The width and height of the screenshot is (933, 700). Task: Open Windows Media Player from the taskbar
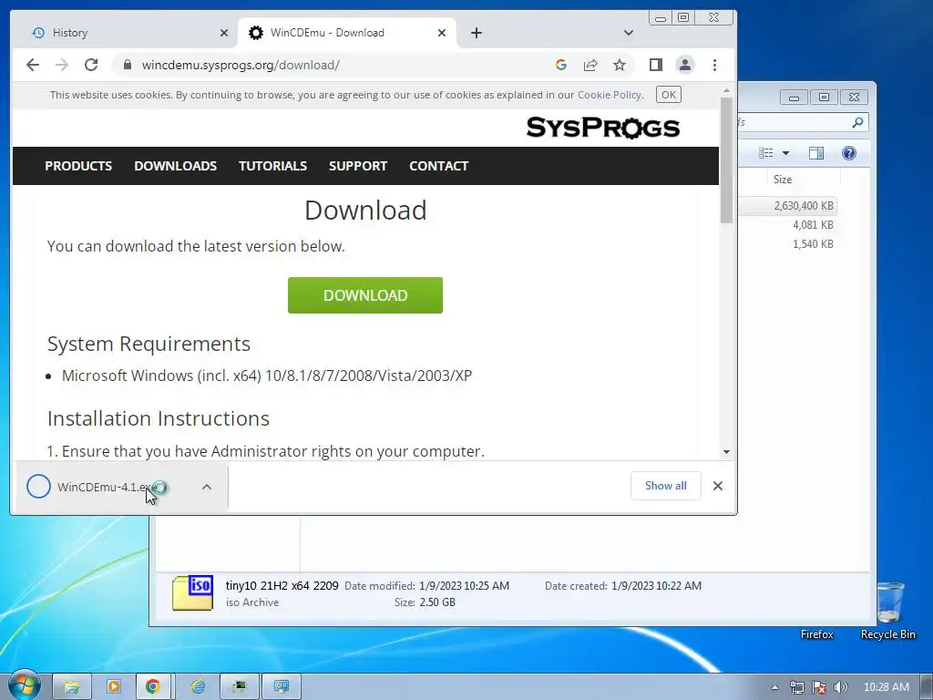point(113,686)
